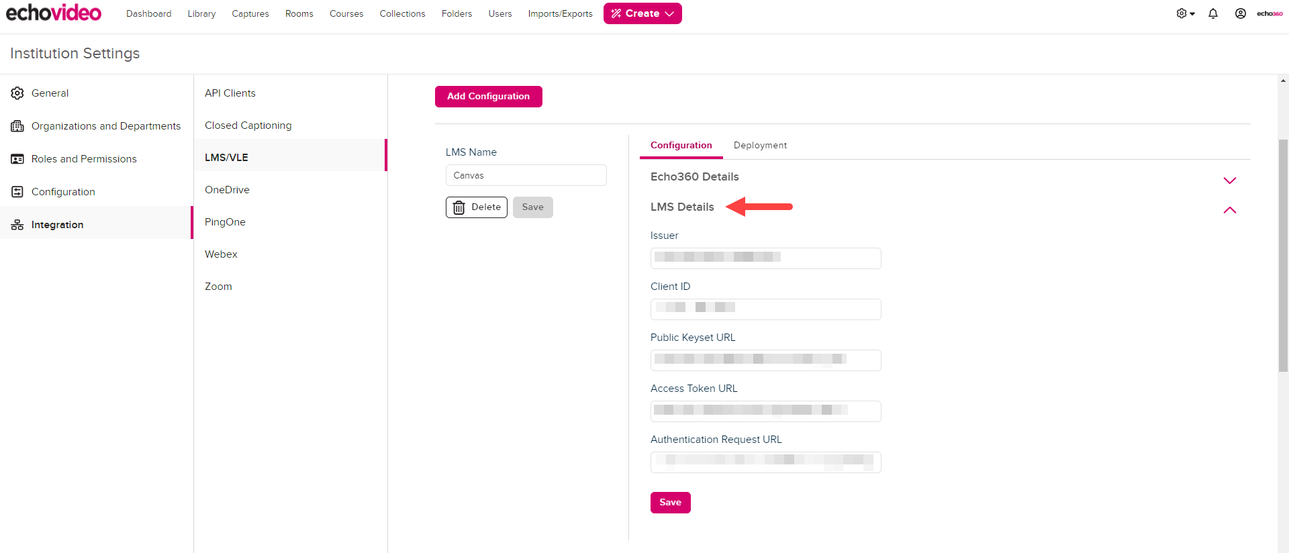The height and width of the screenshot is (553, 1289).
Task: Click the Client ID field
Action: (x=765, y=309)
